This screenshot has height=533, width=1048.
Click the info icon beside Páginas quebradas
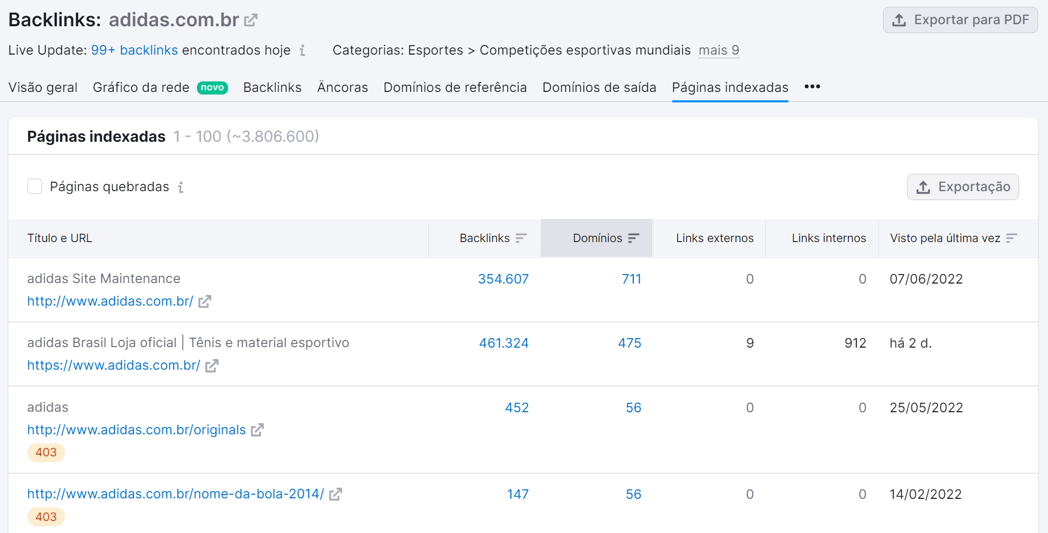[x=181, y=187]
